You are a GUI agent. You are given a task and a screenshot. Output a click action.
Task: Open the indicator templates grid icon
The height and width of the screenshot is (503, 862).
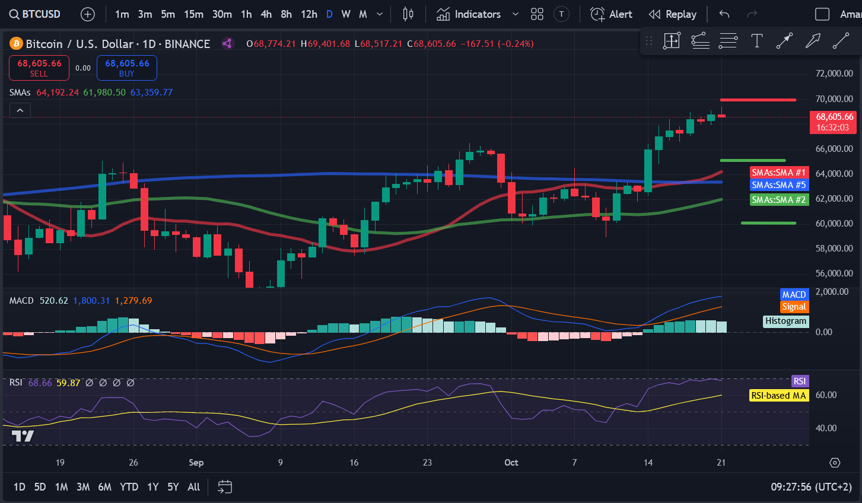coord(537,14)
